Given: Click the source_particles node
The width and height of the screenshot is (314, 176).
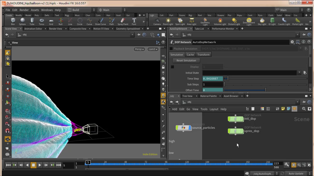Looking at the screenshot, I should click(183, 128).
